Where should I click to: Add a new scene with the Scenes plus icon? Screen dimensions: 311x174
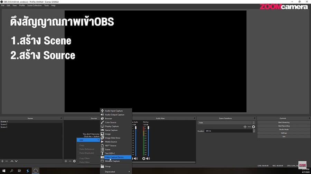tap(2, 161)
